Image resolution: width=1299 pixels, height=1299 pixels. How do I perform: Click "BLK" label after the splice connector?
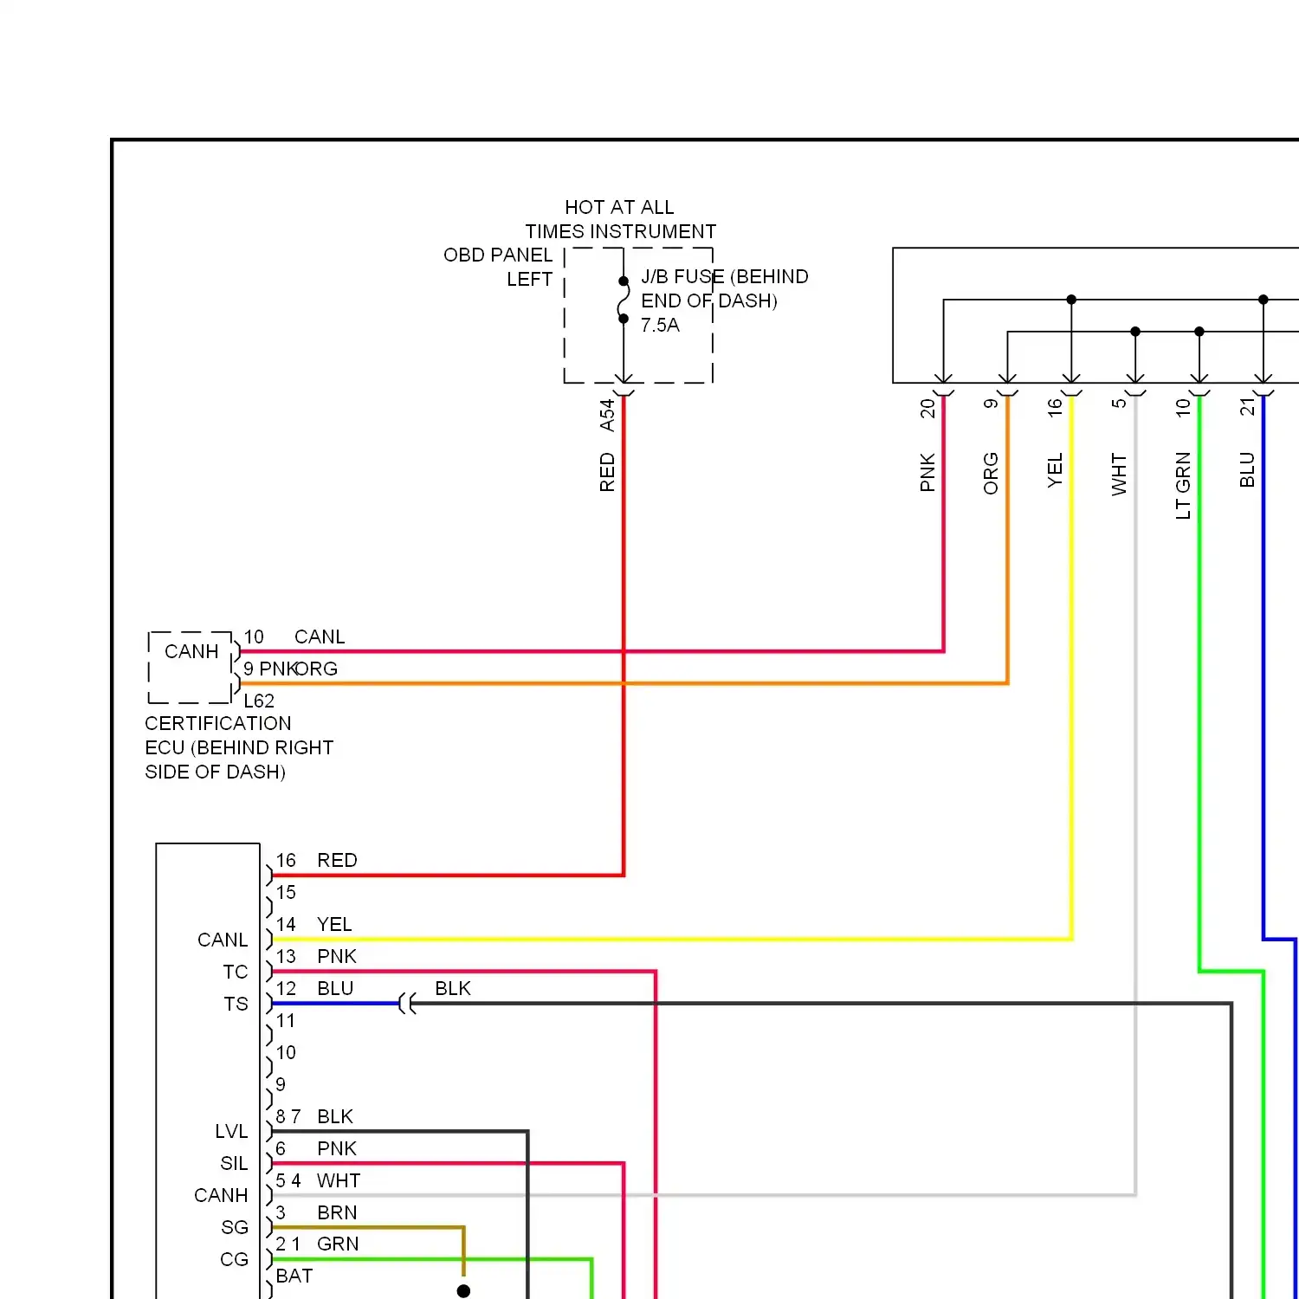click(x=453, y=988)
